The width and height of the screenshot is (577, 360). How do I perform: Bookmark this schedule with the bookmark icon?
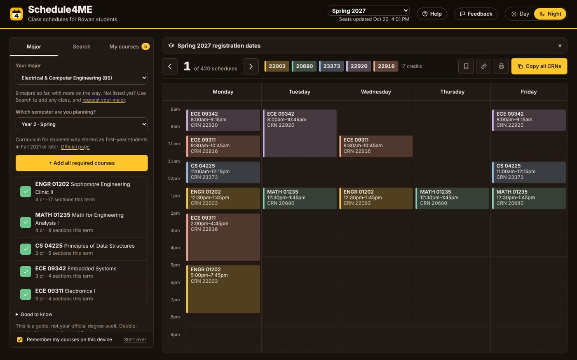[466, 66]
